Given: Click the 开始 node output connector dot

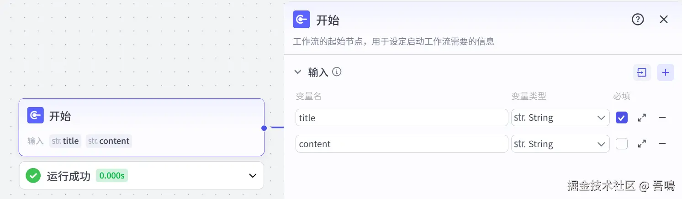Looking at the screenshot, I should (264, 128).
